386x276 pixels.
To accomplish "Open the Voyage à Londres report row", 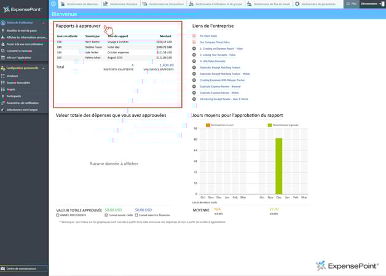I will (x=115, y=42).
